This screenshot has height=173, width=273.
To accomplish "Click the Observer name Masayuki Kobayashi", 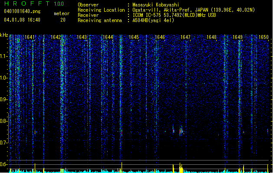I will click(x=156, y=5).
